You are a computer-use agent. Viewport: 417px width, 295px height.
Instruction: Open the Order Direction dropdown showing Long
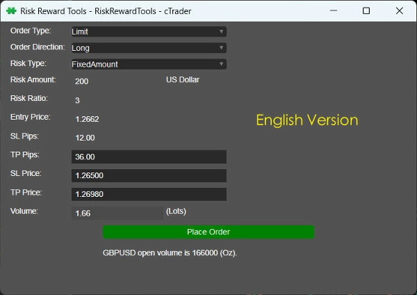coord(149,48)
